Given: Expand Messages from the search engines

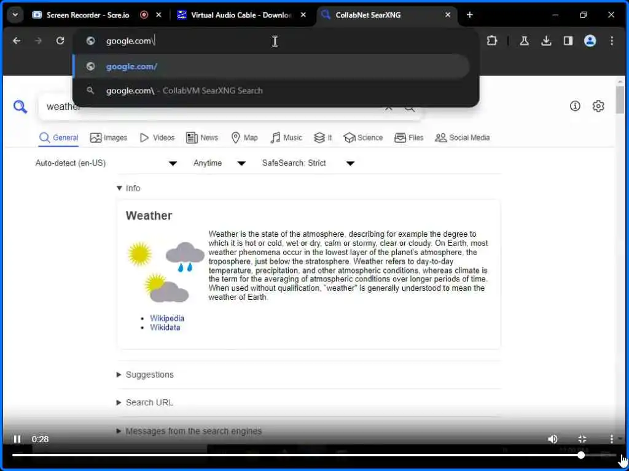Looking at the screenshot, I should (x=189, y=431).
